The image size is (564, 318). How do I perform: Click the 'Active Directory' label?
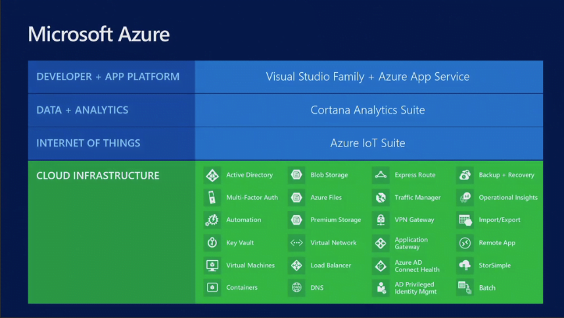click(249, 175)
